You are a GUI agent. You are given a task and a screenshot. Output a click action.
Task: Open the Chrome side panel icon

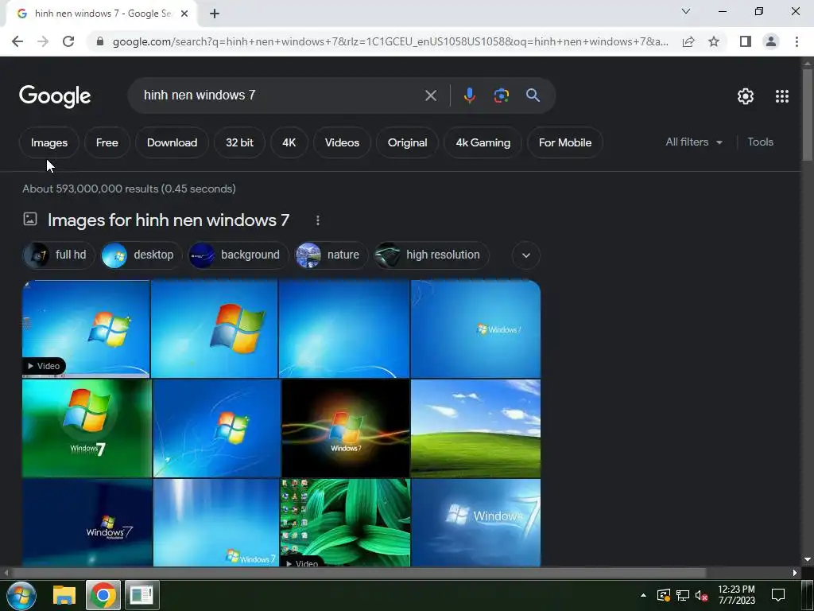(746, 41)
